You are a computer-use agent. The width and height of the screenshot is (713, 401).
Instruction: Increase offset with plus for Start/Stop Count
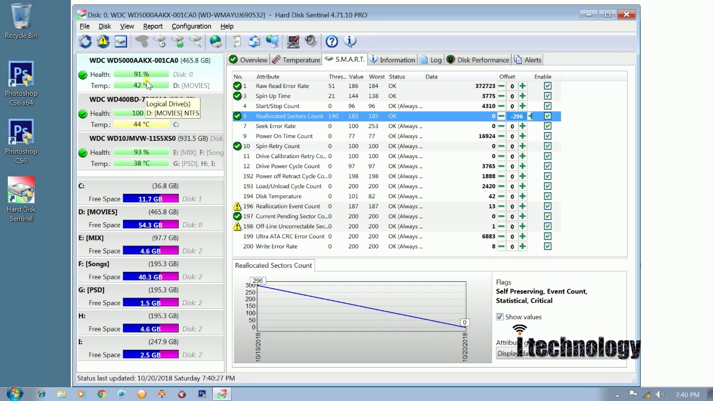[522, 106]
